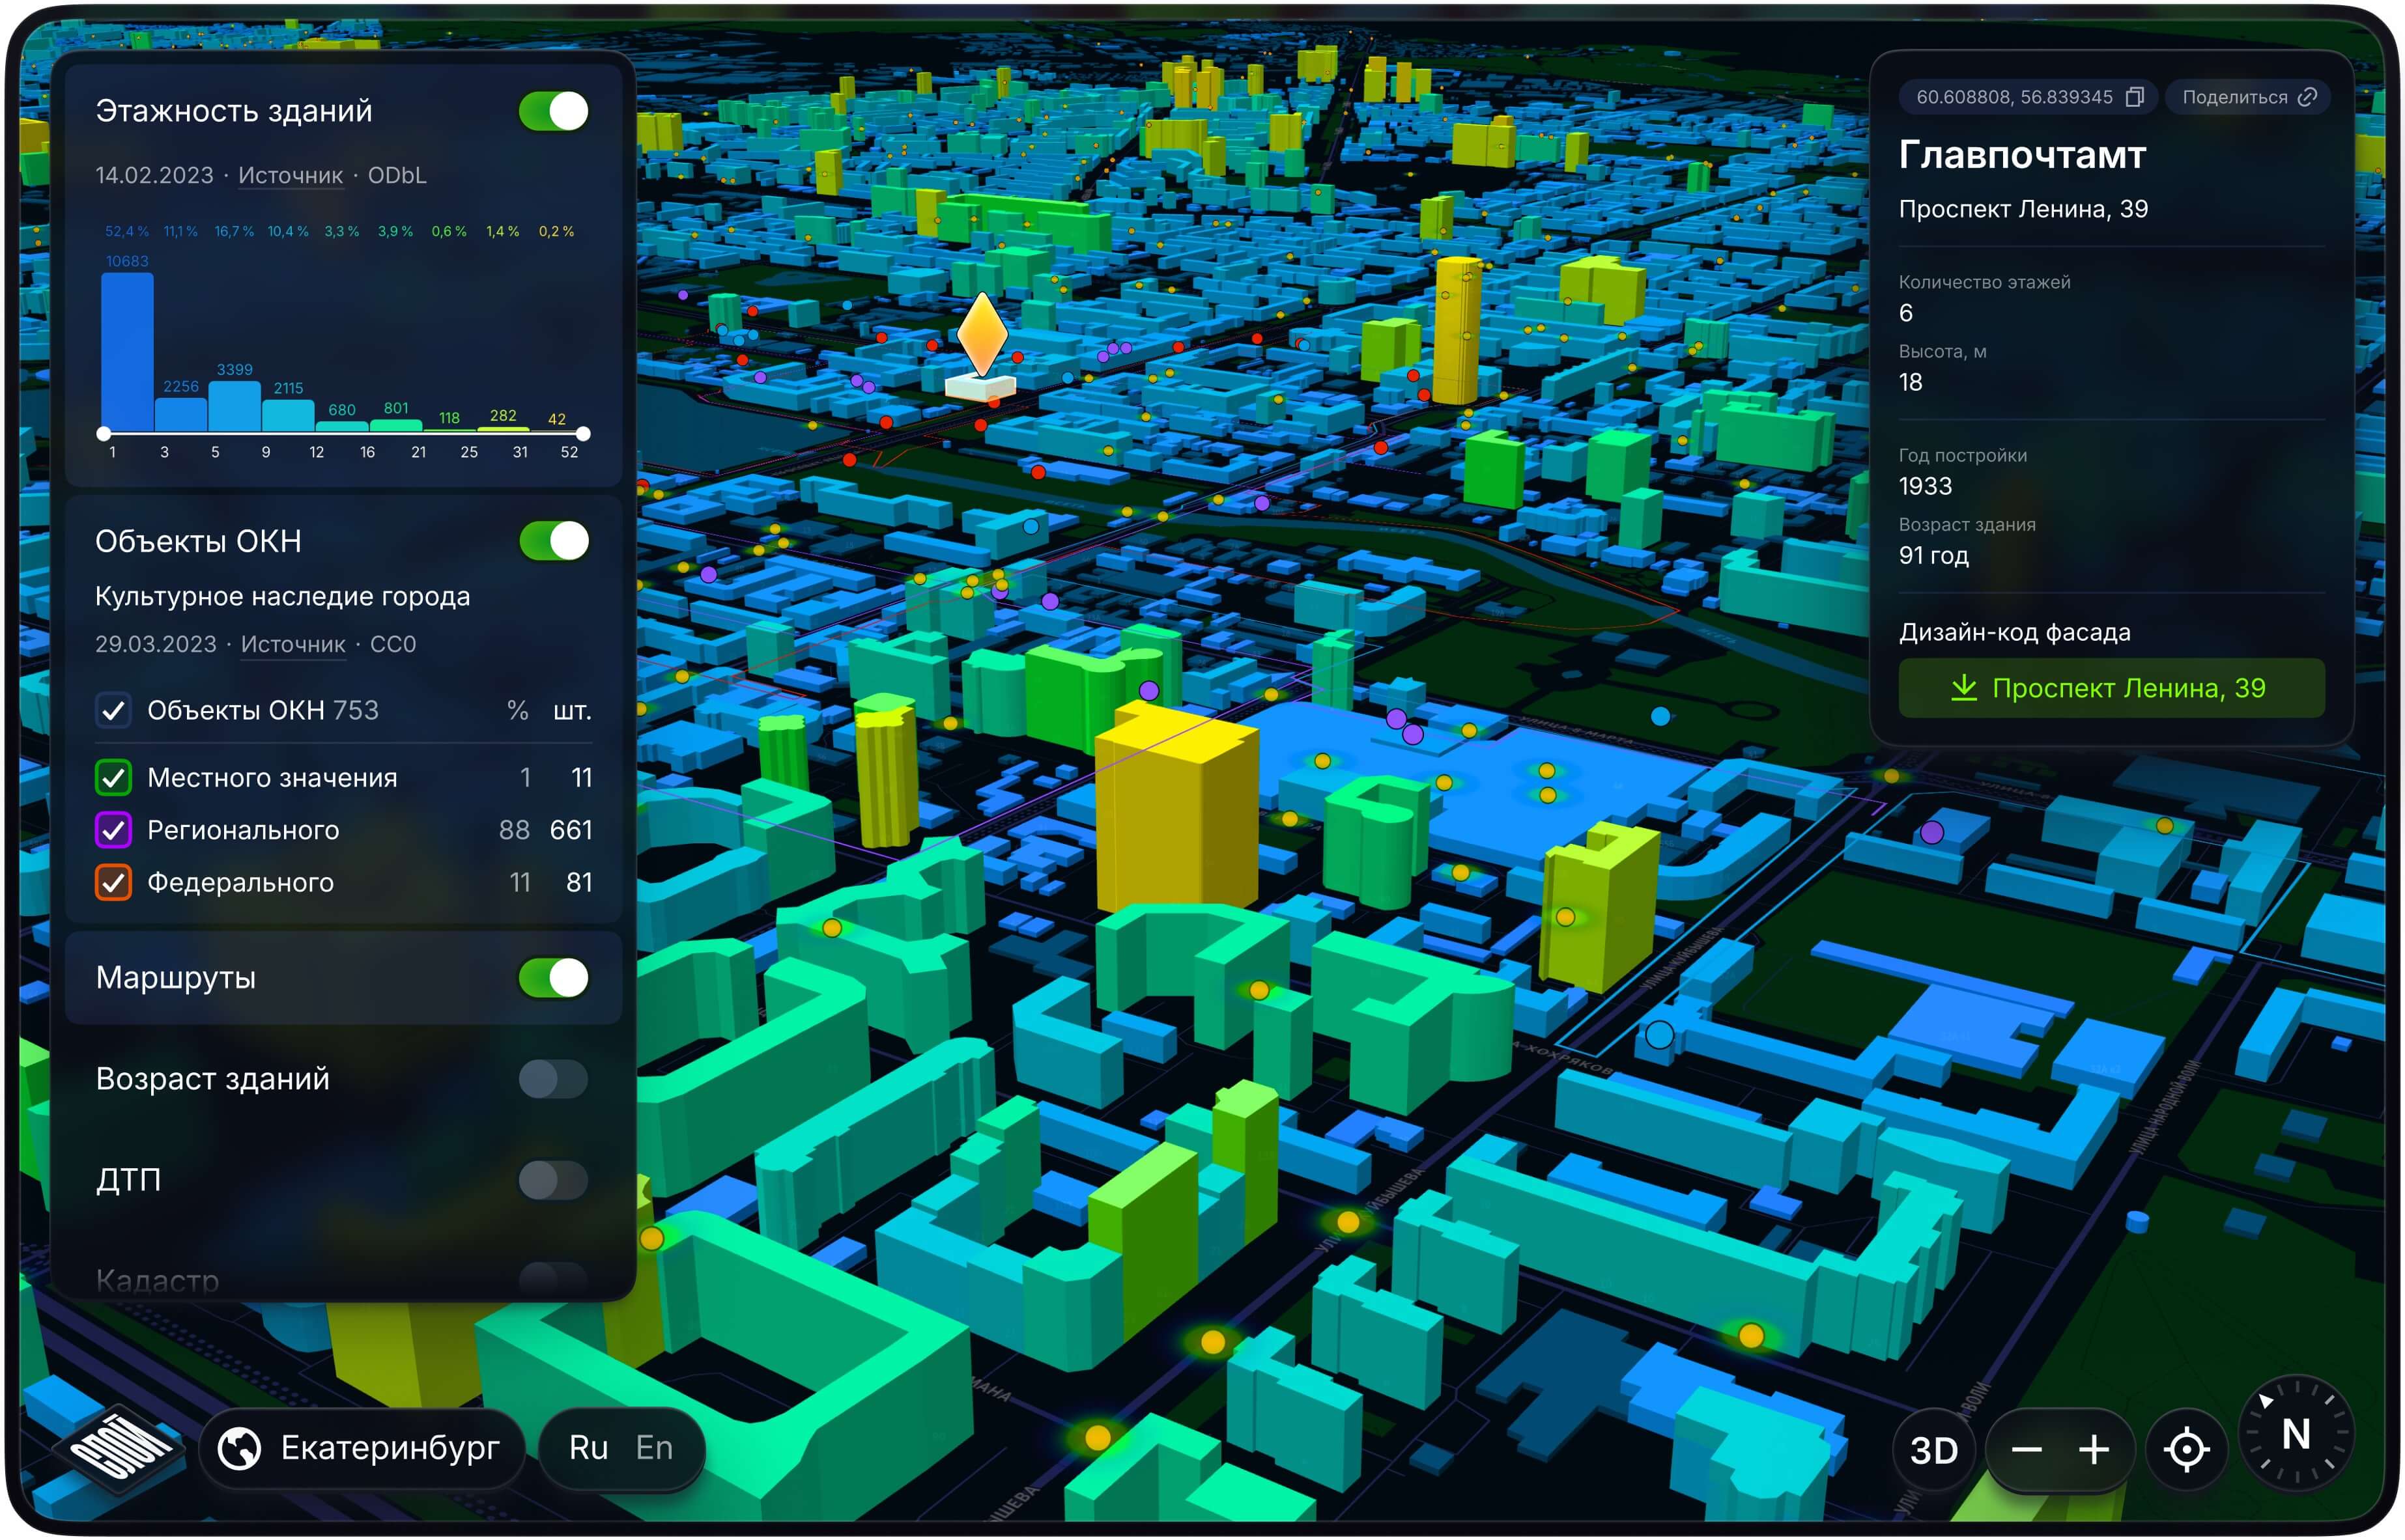The width and height of the screenshot is (2405, 1540).
Task: Switch OKN counts to шт. column
Action: [x=572, y=710]
